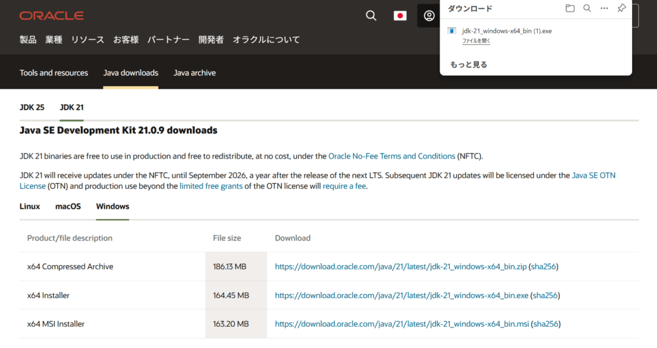Viewport: 657px width, 348px height.
Task: Expand the 製品 menu
Action: pyautogui.click(x=28, y=40)
